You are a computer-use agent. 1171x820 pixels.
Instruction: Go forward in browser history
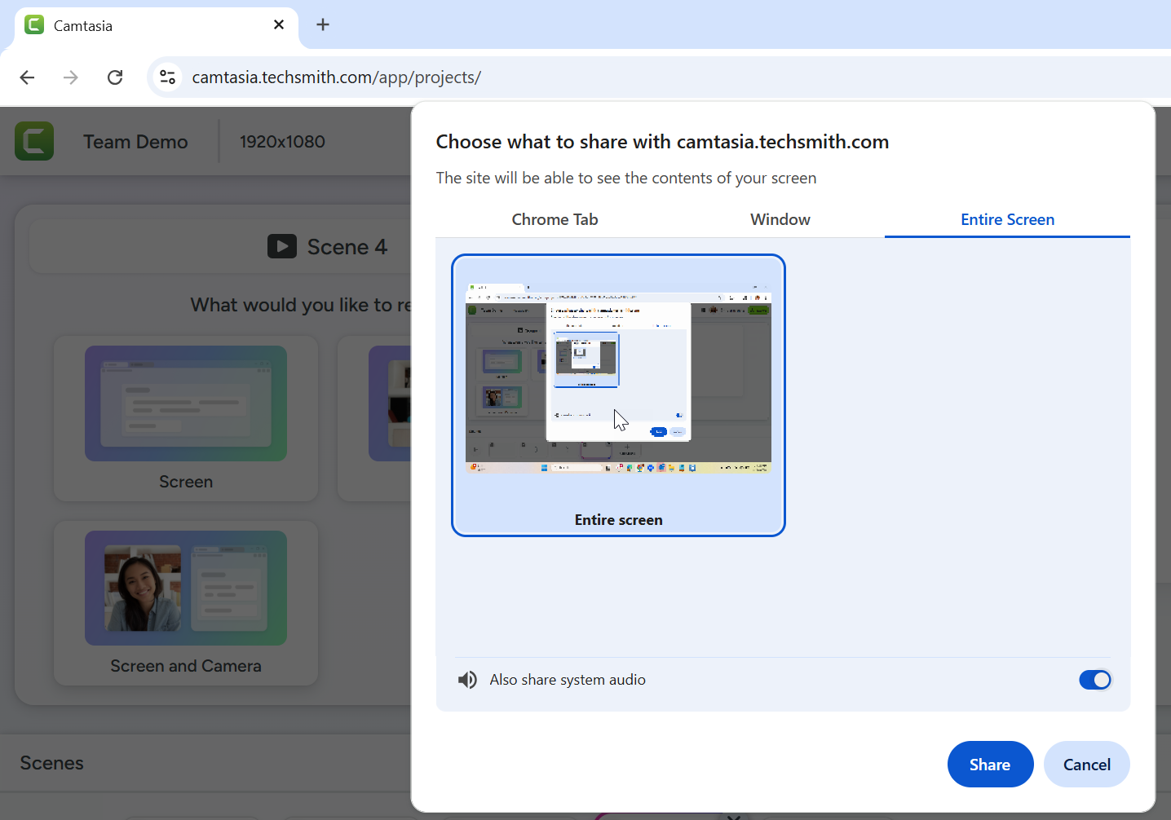(71, 77)
